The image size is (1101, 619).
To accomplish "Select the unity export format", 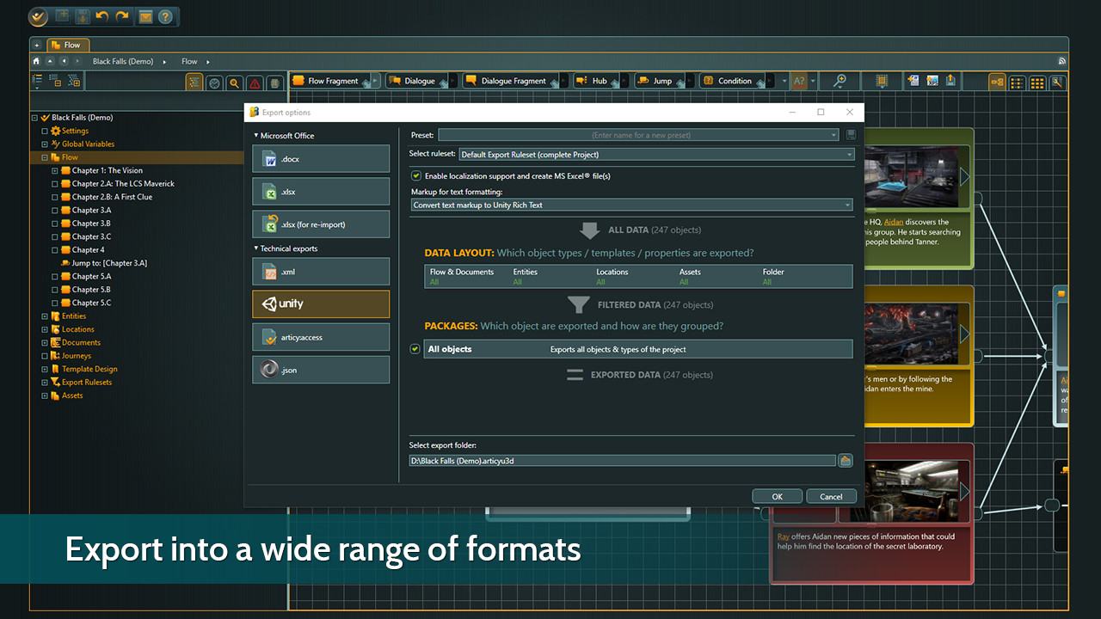I will coord(320,304).
